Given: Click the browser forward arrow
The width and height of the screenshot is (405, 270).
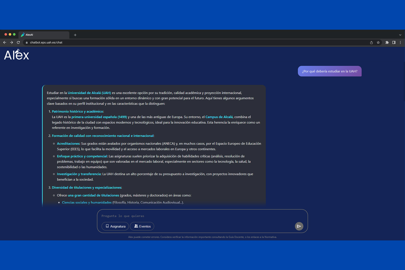Looking at the screenshot, I should click(x=11, y=43).
